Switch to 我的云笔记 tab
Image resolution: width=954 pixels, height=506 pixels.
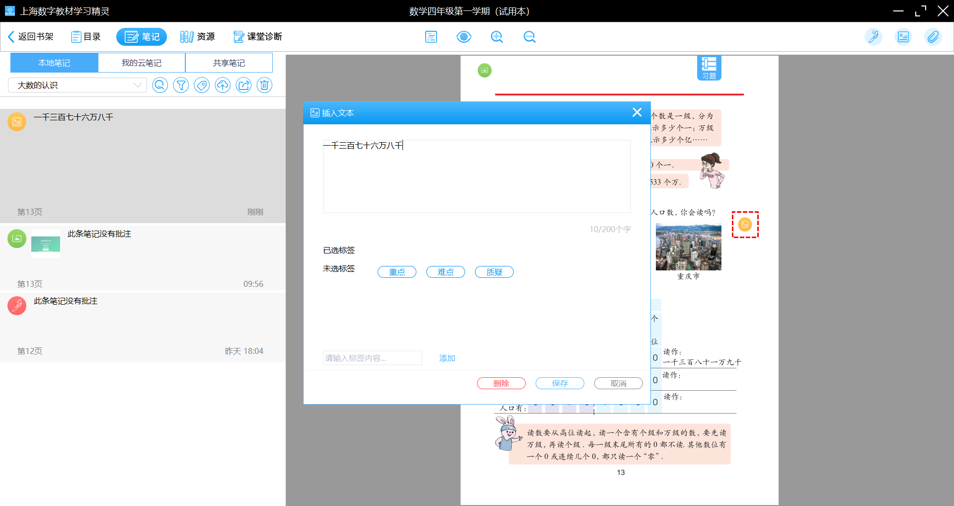click(x=142, y=63)
